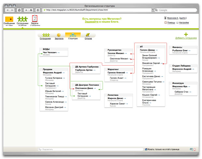Increase text size with large A button
202x159 pixels.
tap(31, 10)
